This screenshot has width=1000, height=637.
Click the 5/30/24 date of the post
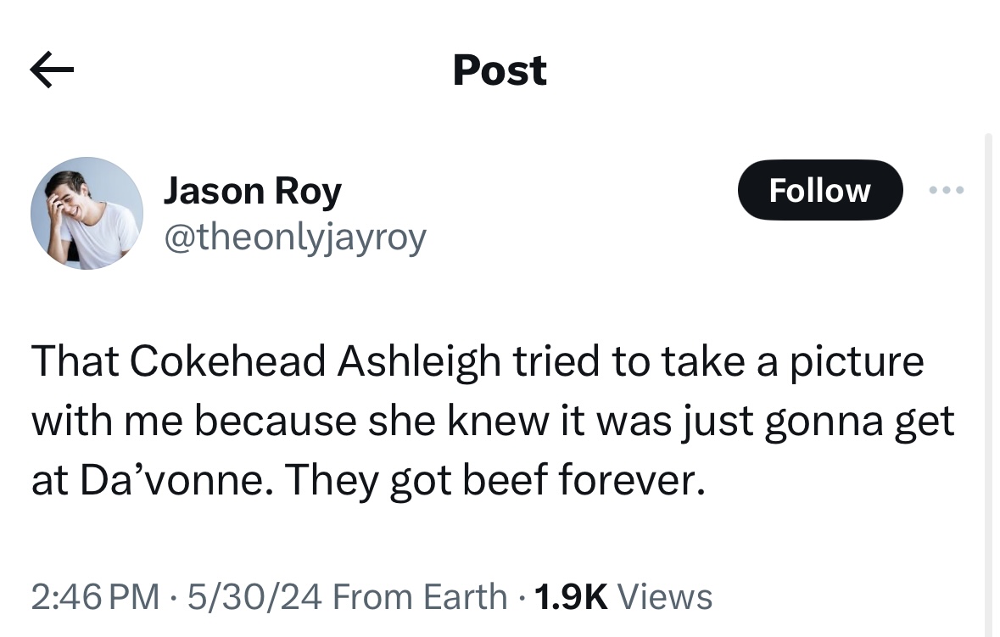(x=254, y=597)
